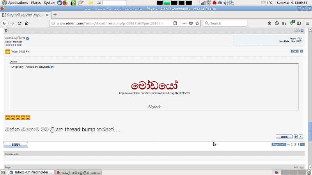
Task: Click the green shield extension icon
Action: point(292,23)
